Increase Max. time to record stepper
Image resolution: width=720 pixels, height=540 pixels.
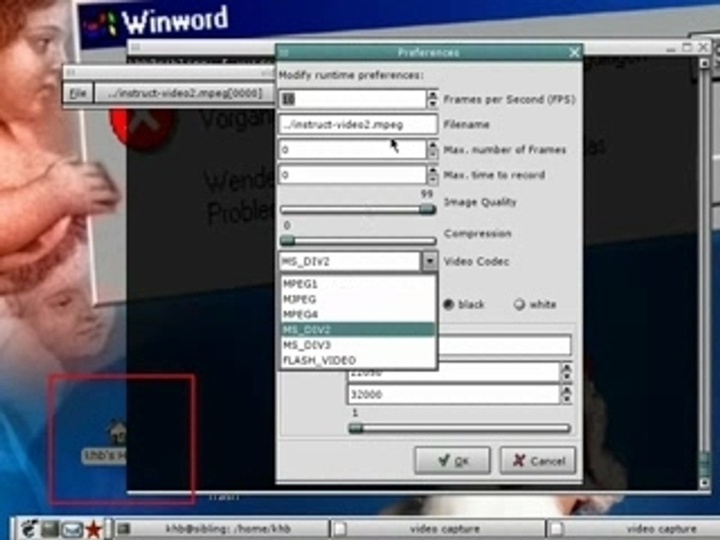coord(433,170)
